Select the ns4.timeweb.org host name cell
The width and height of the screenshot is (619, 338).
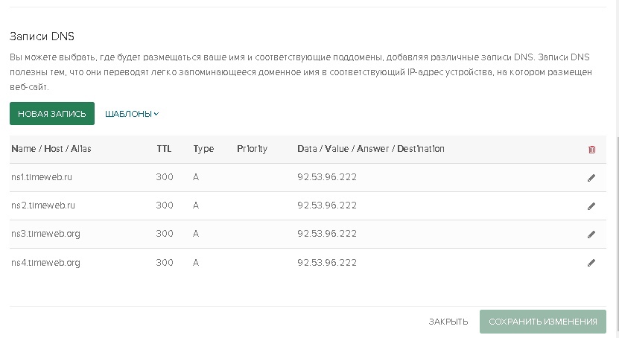pos(45,262)
